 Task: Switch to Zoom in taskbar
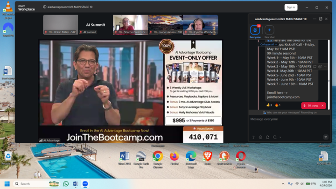pyautogui.click(x=85, y=184)
